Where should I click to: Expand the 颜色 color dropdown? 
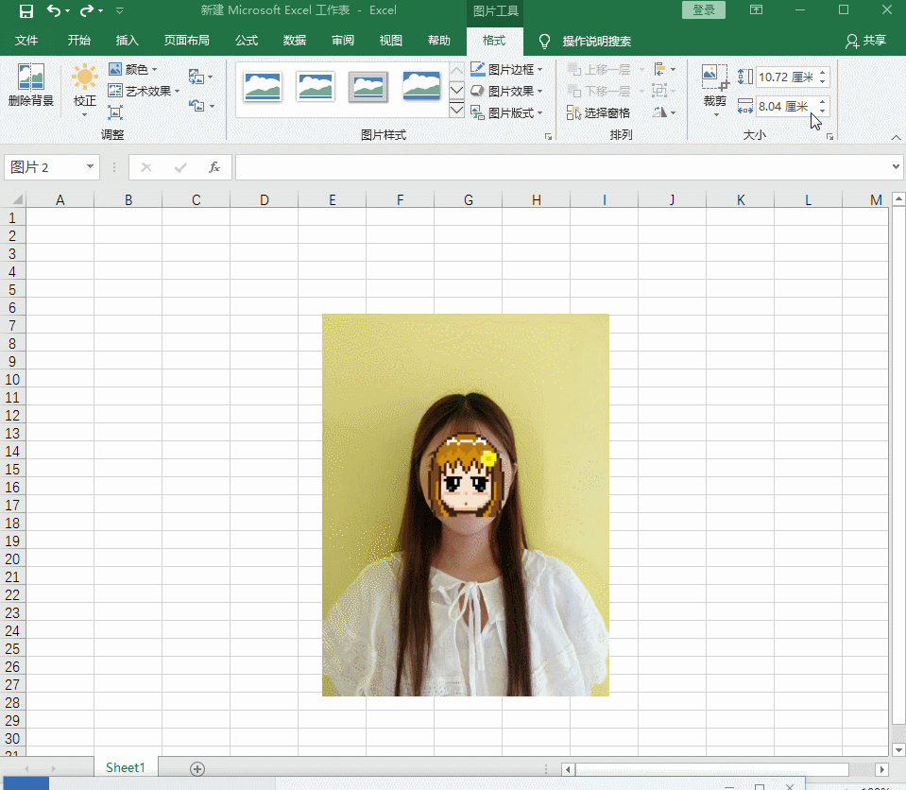click(x=134, y=69)
